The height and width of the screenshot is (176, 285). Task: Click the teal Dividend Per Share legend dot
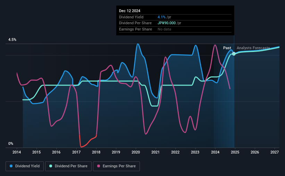tap(51, 166)
